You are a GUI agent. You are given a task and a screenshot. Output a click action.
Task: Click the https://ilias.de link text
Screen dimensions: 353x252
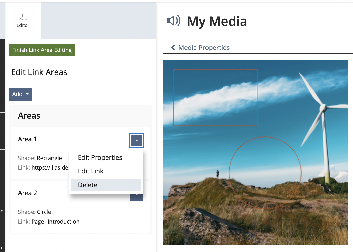point(50,168)
